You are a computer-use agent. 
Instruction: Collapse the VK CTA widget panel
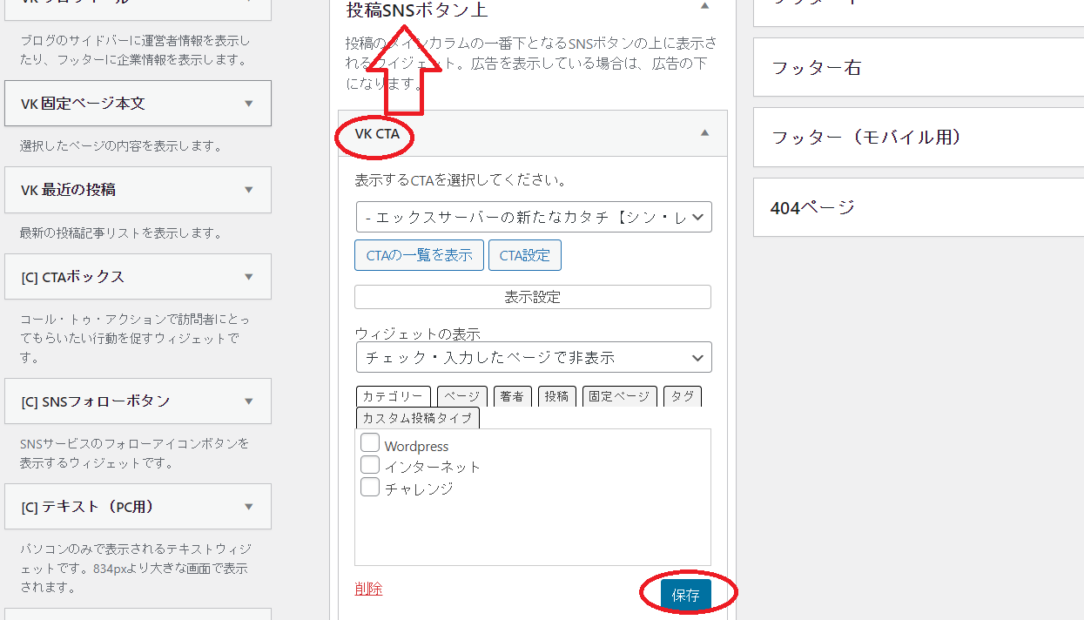pos(705,133)
